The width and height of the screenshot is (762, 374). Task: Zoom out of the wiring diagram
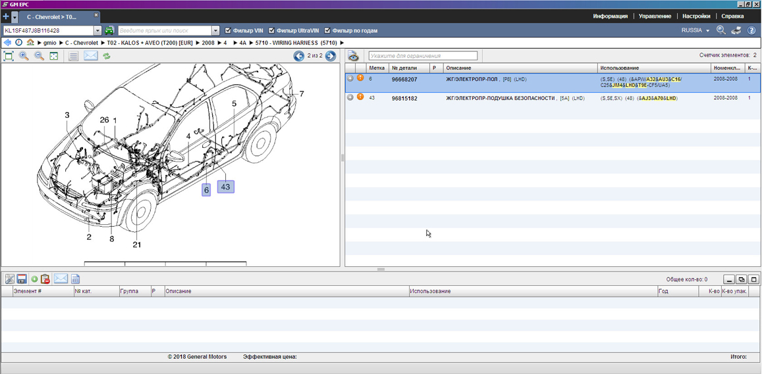click(x=39, y=57)
